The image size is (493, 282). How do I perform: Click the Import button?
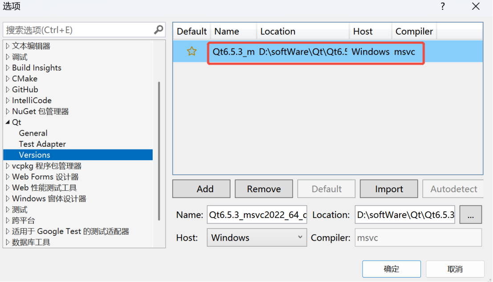click(x=388, y=189)
